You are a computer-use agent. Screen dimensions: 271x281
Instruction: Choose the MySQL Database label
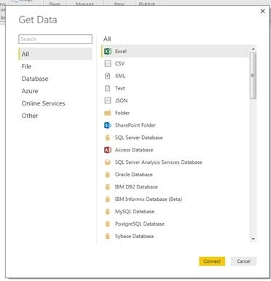[135, 212]
